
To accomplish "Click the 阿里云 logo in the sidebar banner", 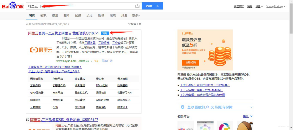I will pos(187,33).
